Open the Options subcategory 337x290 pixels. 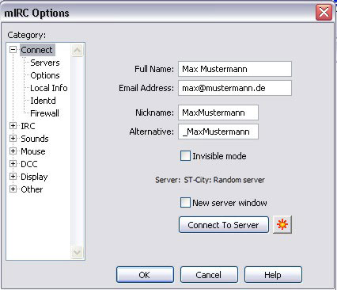pos(45,75)
